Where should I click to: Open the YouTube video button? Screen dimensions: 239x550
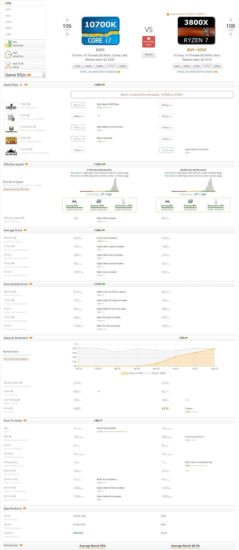(148, 42)
